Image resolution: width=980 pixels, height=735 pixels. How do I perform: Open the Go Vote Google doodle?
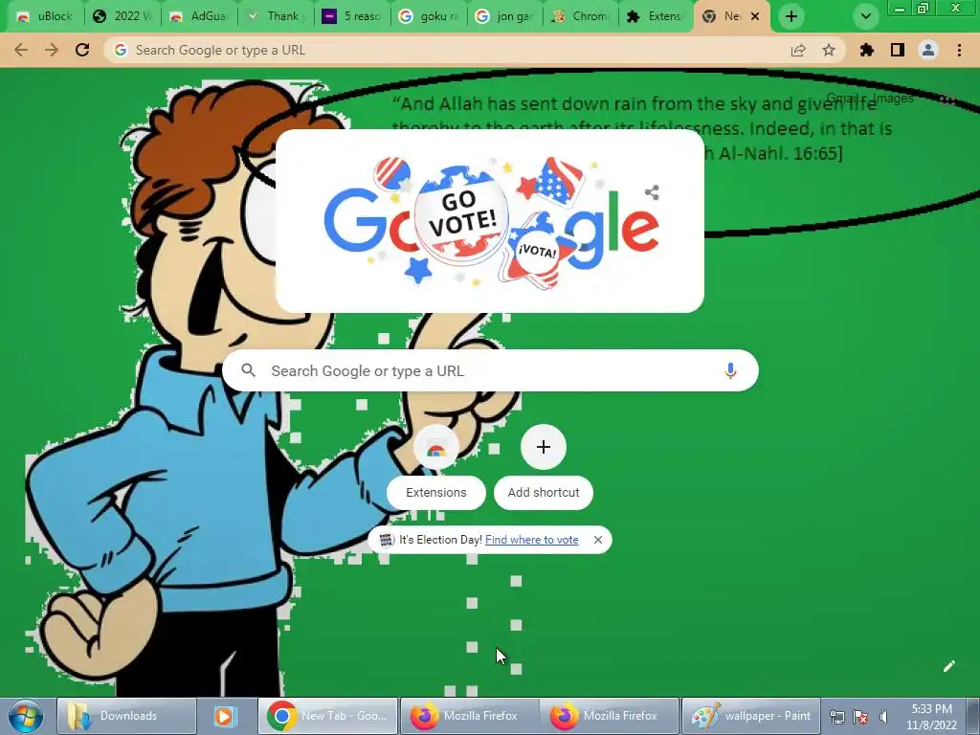coord(491,222)
